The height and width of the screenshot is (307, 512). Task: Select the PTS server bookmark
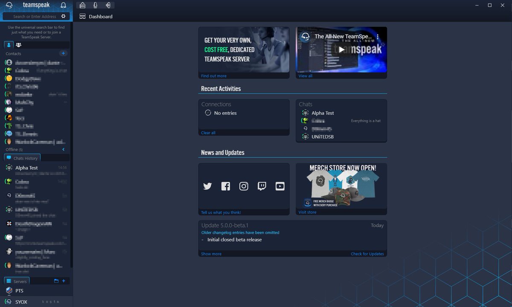pyautogui.click(x=36, y=290)
